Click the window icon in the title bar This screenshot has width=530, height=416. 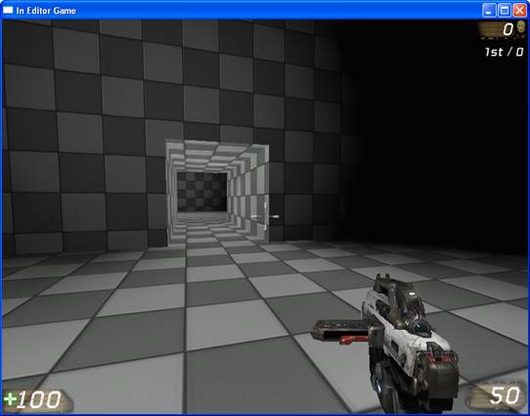pyautogui.click(x=8, y=11)
